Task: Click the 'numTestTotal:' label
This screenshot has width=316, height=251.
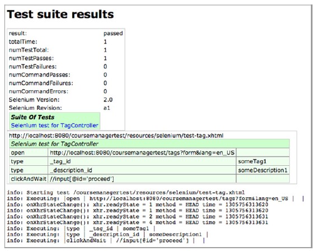Action: point(29,50)
